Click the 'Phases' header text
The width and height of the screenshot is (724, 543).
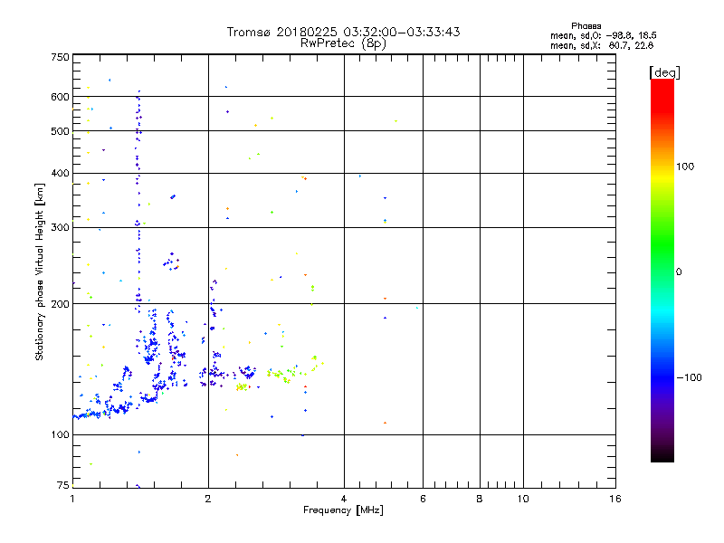(586, 26)
